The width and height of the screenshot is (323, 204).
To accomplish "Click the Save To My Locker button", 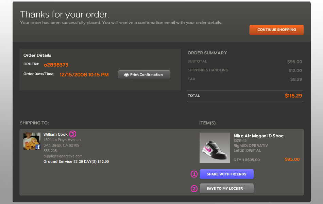I will pyautogui.click(x=226, y=188).
